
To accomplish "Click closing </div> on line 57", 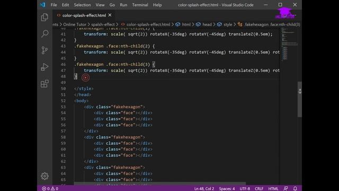I will 91,131.
